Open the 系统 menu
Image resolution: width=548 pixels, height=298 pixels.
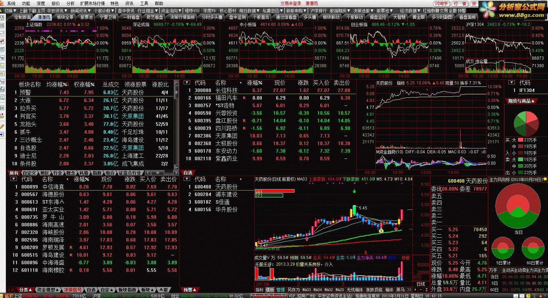pyautogui.click(x=11, y=3)
